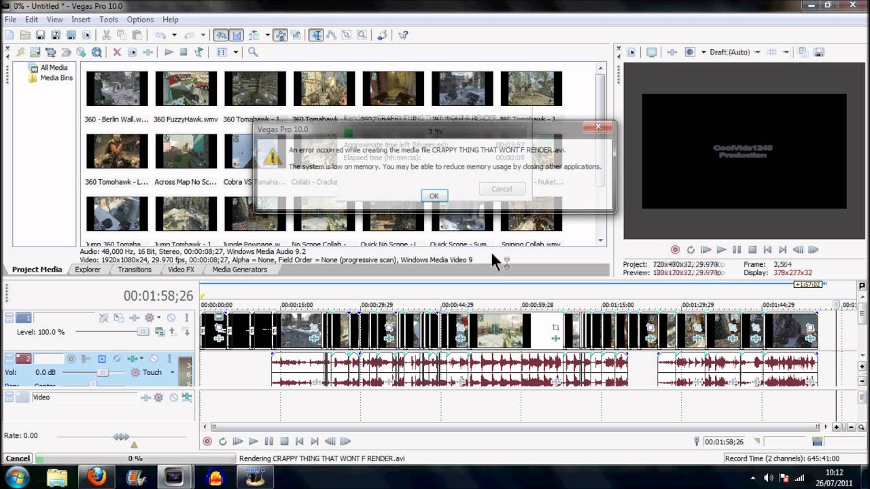Expand Auto Ripple dropdown arrow
The height and width of the screenshot is (489, 870).
pos(268,35)
